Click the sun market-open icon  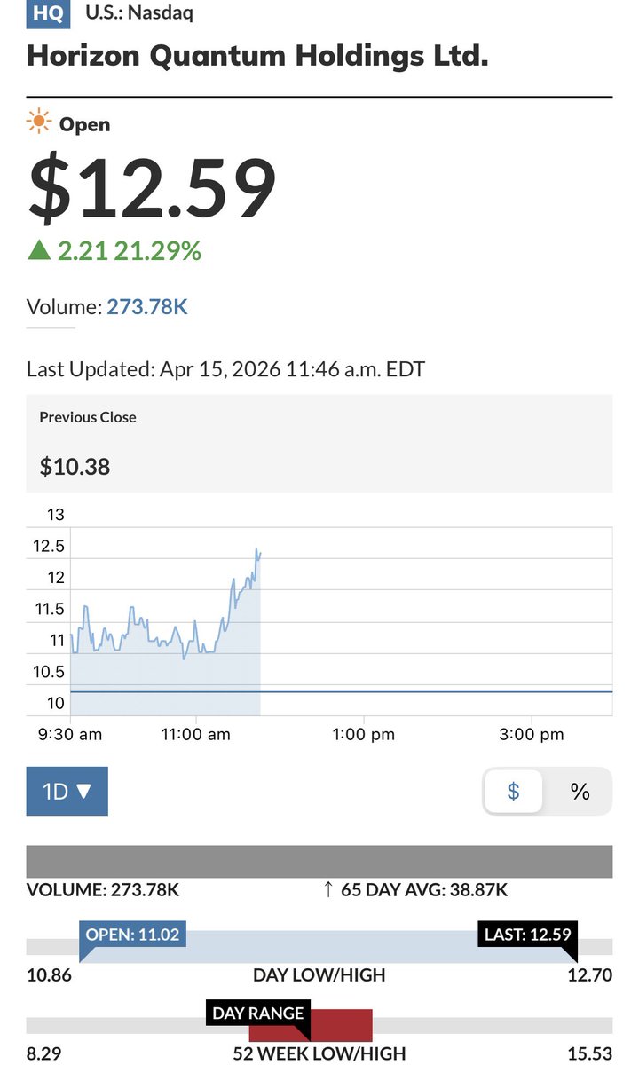39,123
